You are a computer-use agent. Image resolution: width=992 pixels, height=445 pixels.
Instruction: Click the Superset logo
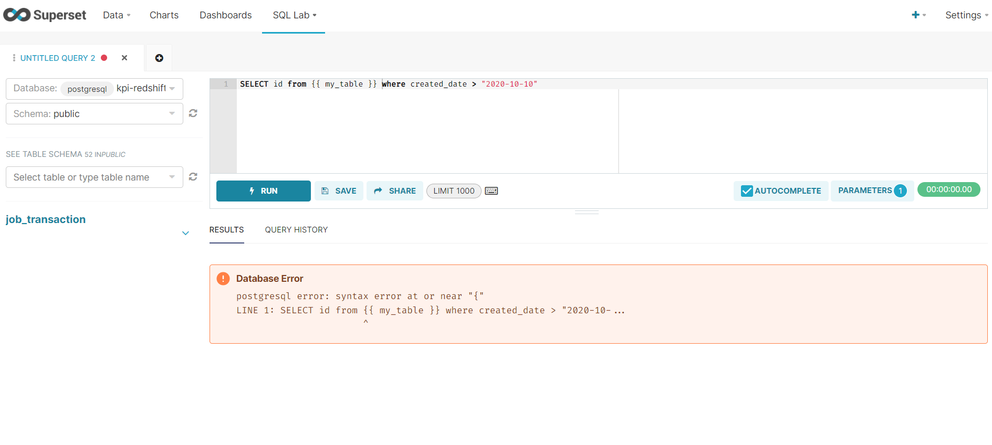click(45, 15)
